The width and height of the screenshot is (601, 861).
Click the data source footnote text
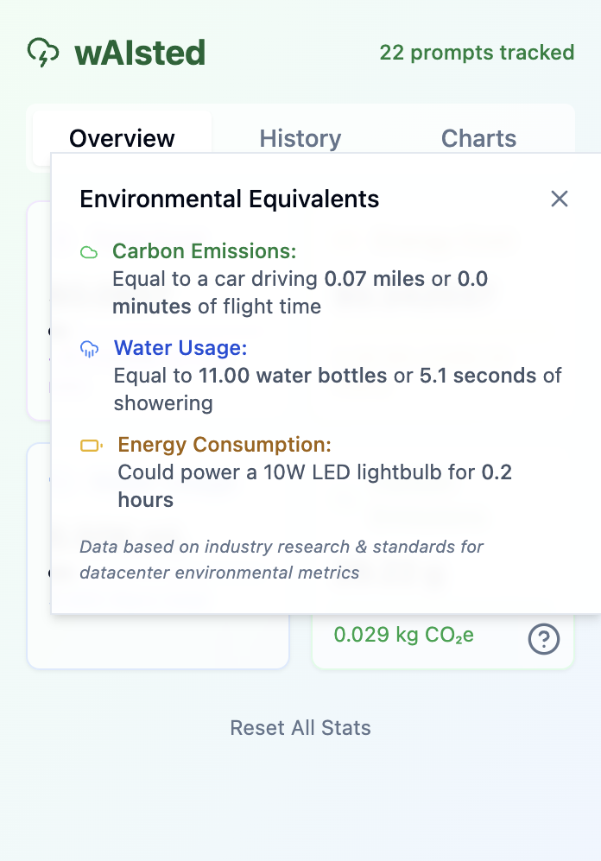click(282, 559)
